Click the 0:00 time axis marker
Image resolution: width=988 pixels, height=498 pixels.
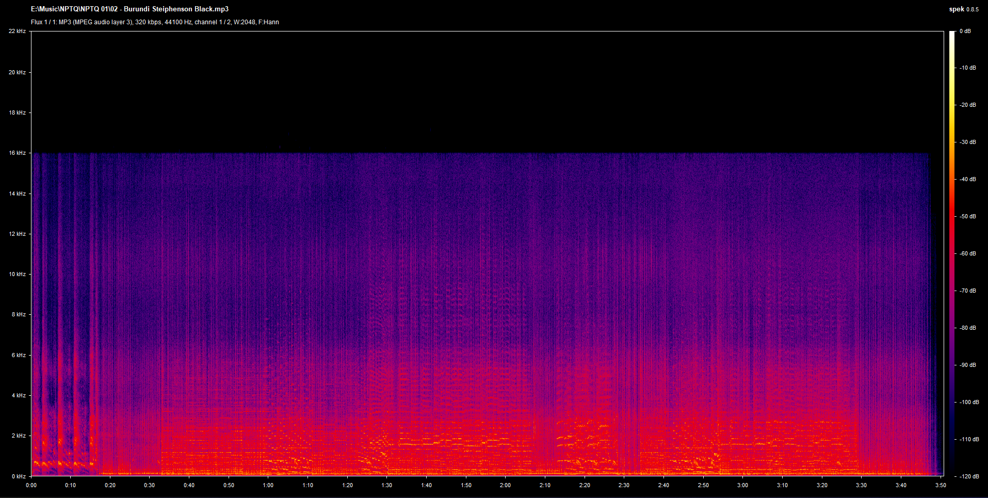pos(31,485)
